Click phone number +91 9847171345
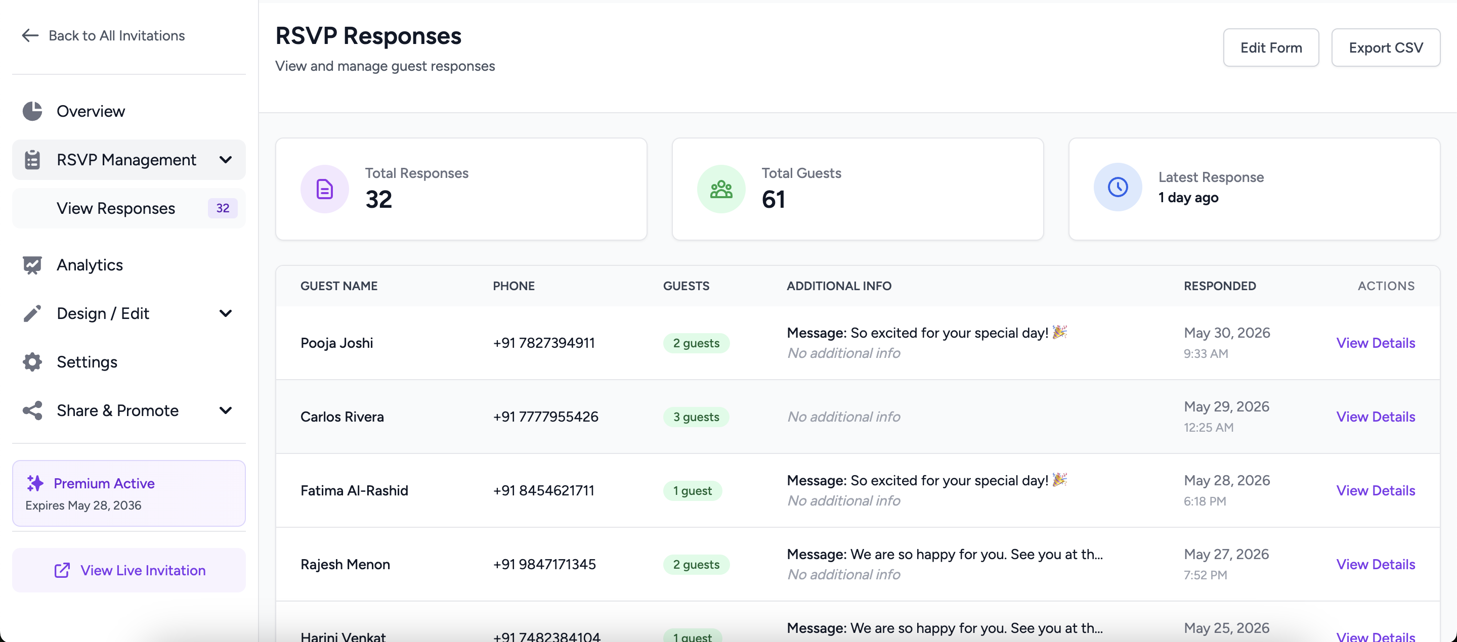1457x642 pixels. (x=544, y=565)
